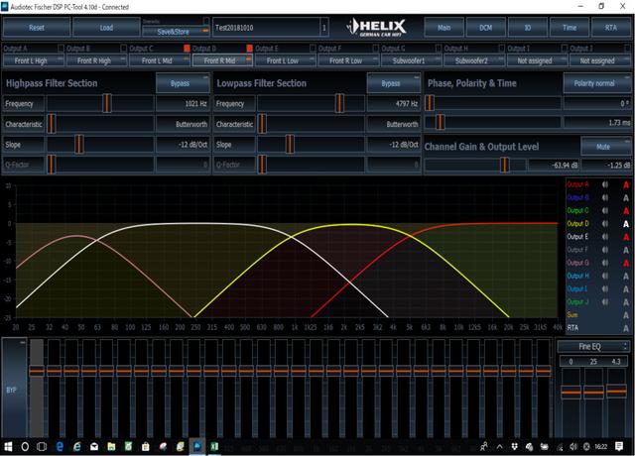Image resolution: width=635 pixels, height=456 pixels.
Task: Tick the Output H checkbox
Action: click(501, 49)
